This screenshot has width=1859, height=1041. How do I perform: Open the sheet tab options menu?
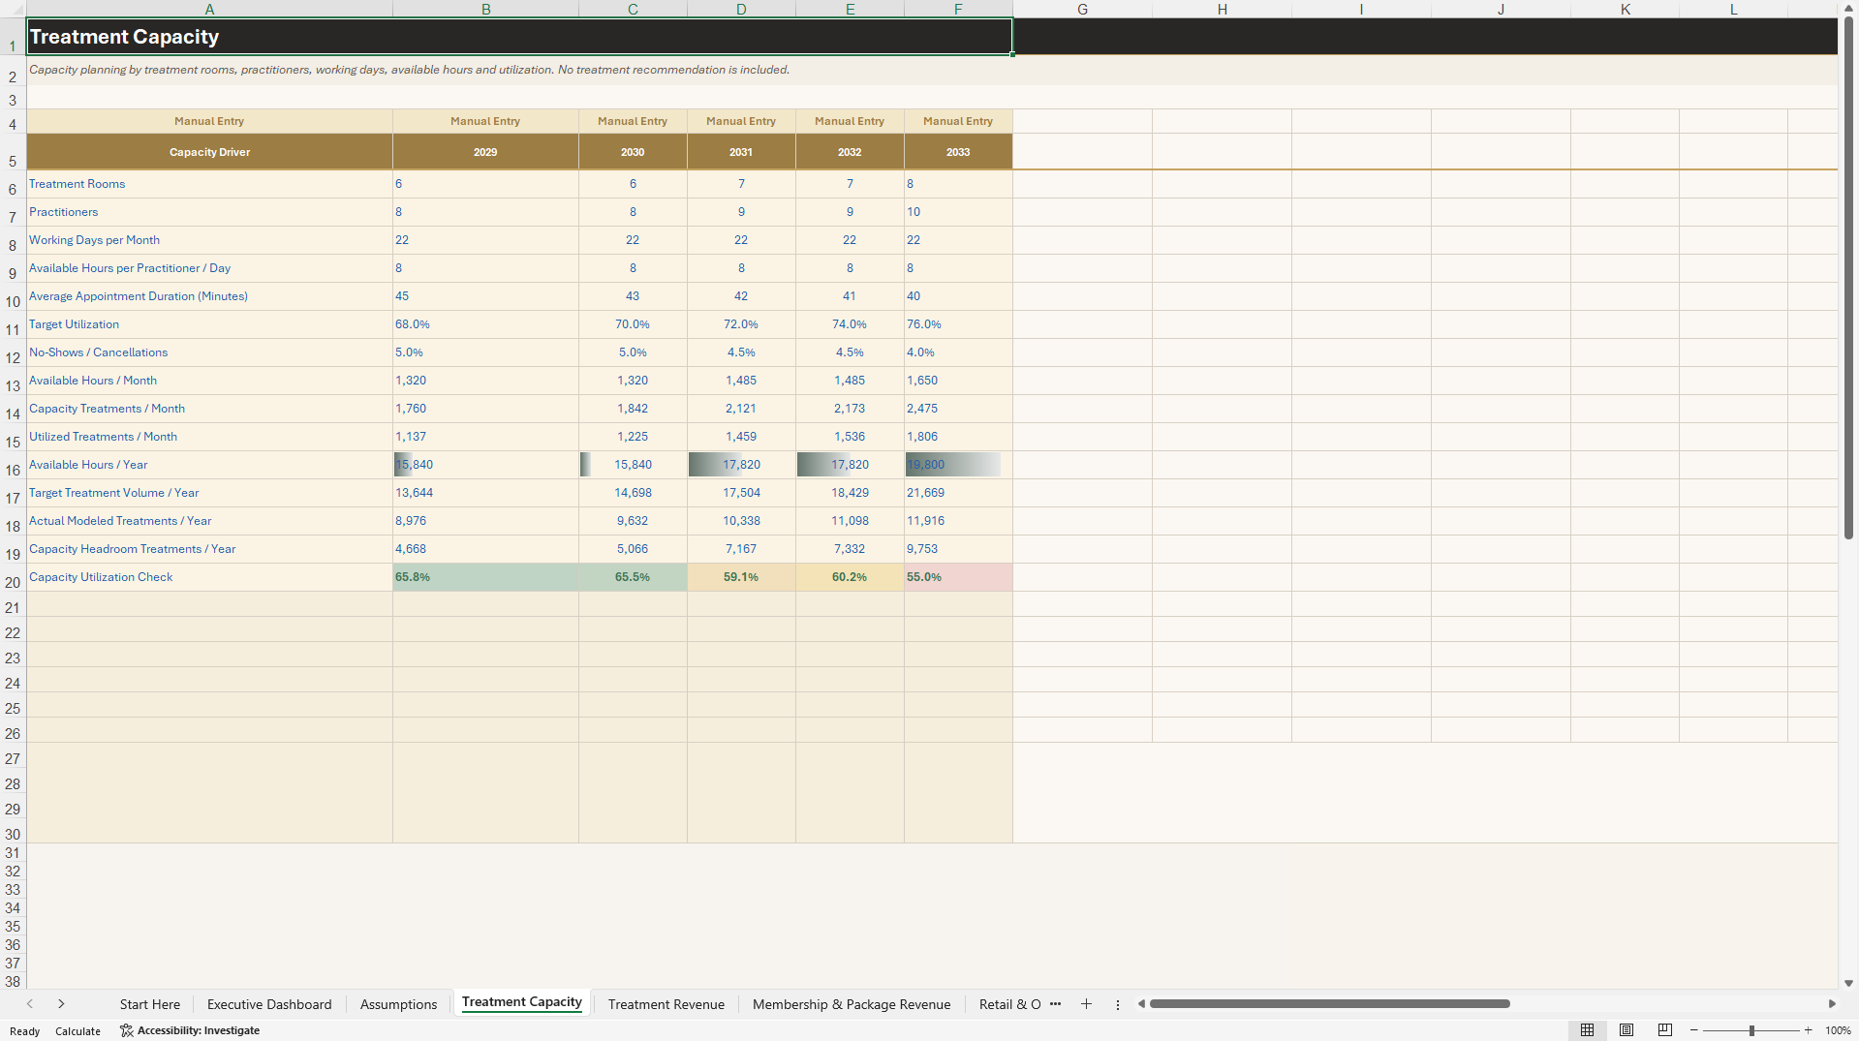click(x=1117, y=1004)
